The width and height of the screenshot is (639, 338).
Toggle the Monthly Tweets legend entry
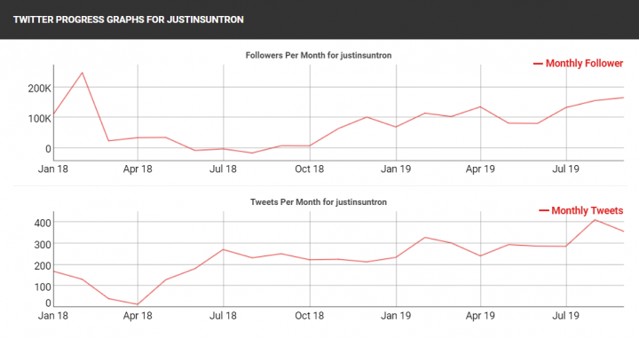click(x=581, y=210)
